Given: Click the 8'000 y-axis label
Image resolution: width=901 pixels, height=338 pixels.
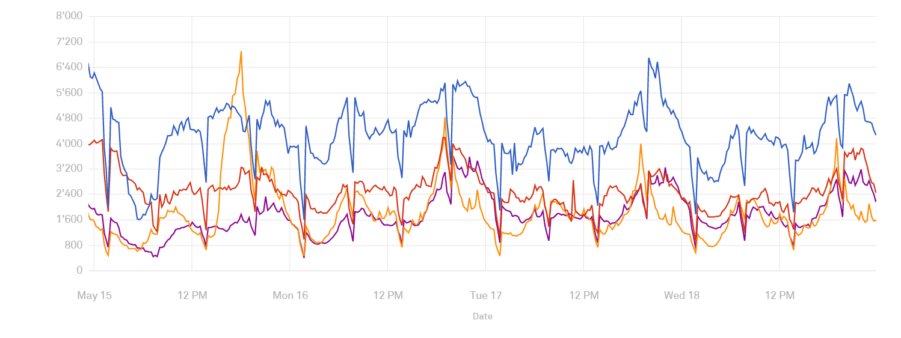Looking at the screenshot, I should 69,16.
